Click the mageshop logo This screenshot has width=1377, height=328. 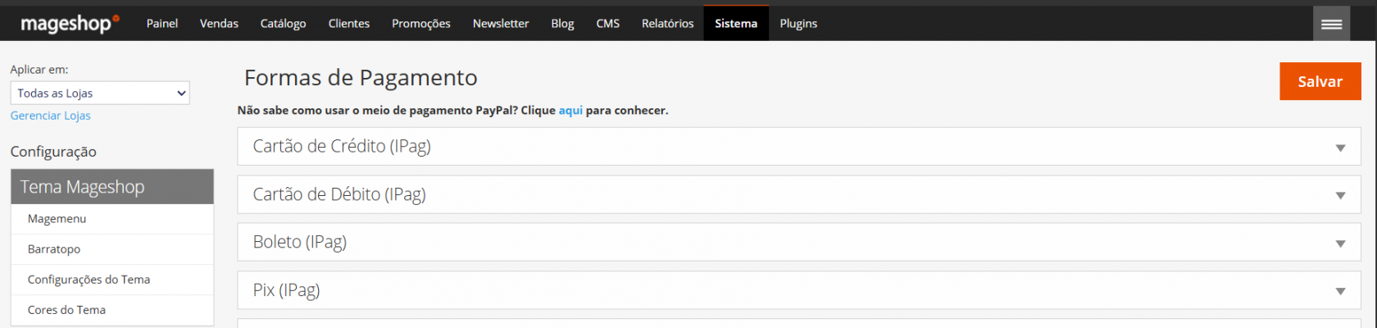[70, 24]
